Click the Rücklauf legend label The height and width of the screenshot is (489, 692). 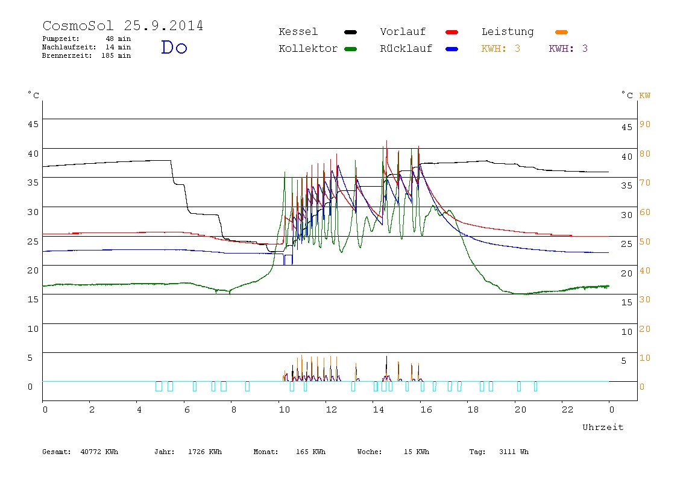[406, 49]
